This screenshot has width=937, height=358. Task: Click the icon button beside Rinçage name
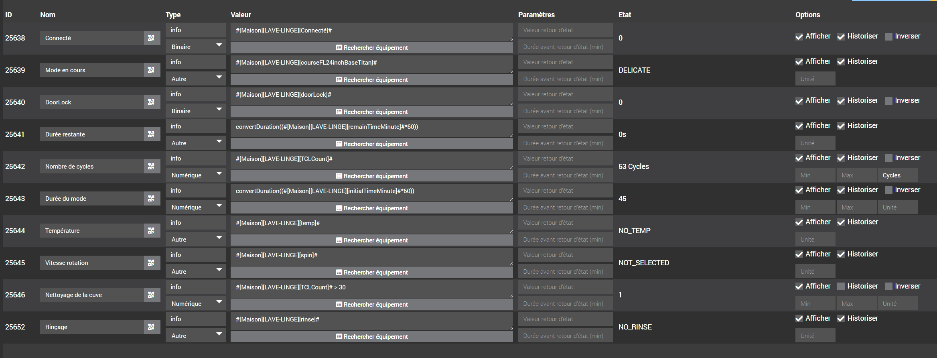pyautogui.click(x=151, y=327)
